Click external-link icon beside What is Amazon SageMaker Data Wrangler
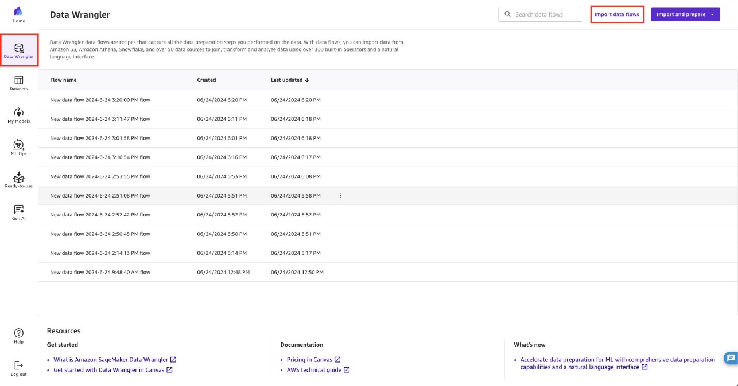738x386 pixels. click(x=173, y=360)
